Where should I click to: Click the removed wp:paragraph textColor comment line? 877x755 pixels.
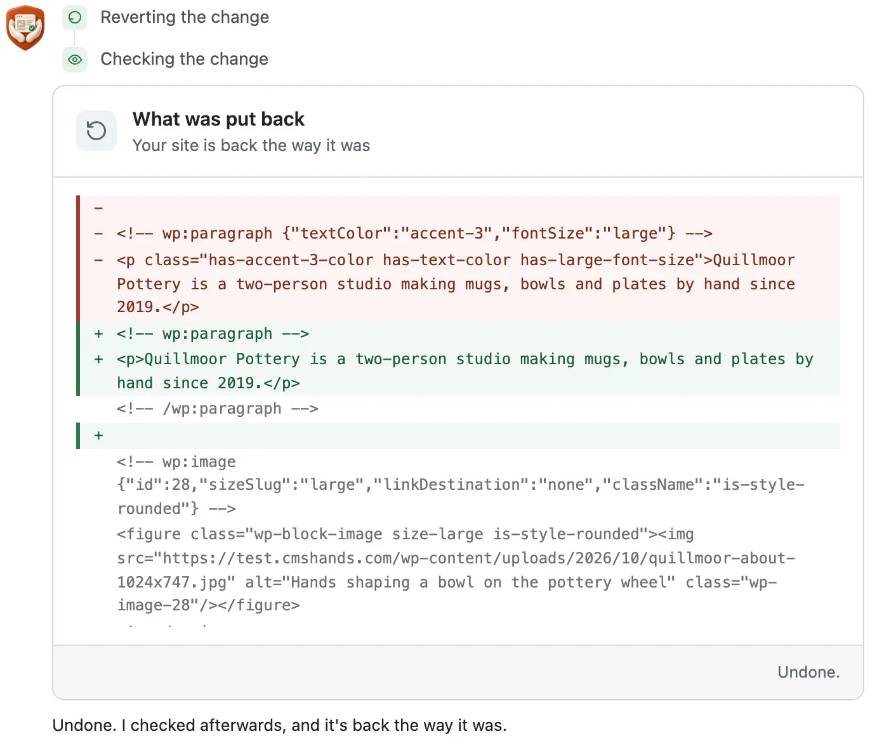[458, 233]
